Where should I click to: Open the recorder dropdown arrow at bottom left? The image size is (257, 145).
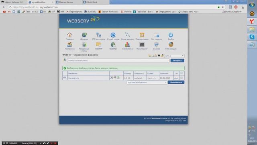(x=41, y=143)
